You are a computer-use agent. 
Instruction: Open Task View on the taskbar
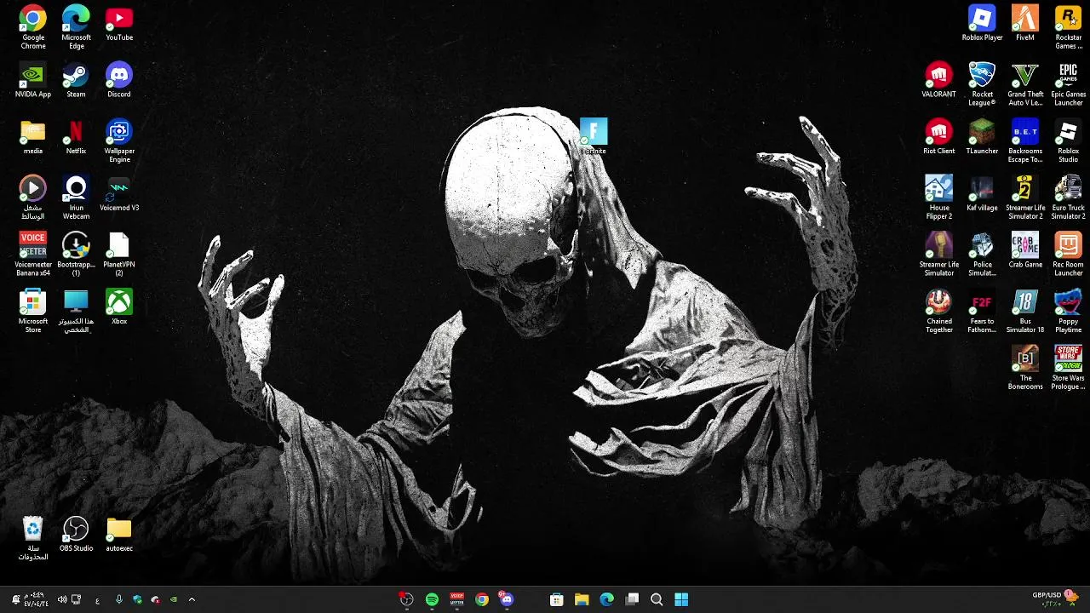pyautogui.click(x=632, y=599)
